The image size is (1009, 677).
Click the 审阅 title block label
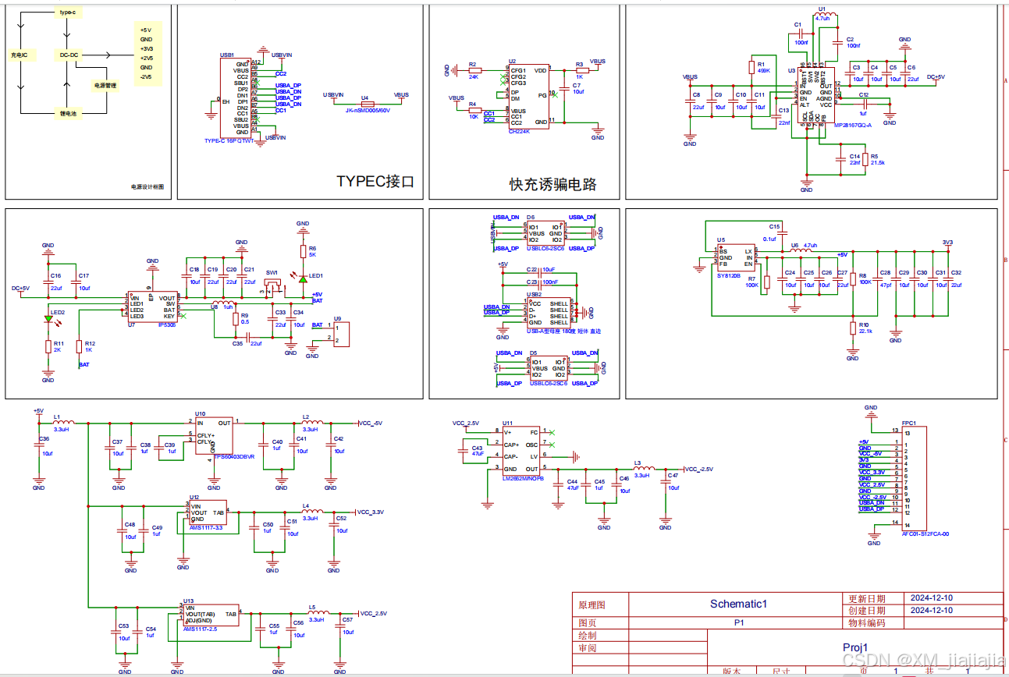click(587, 648)
